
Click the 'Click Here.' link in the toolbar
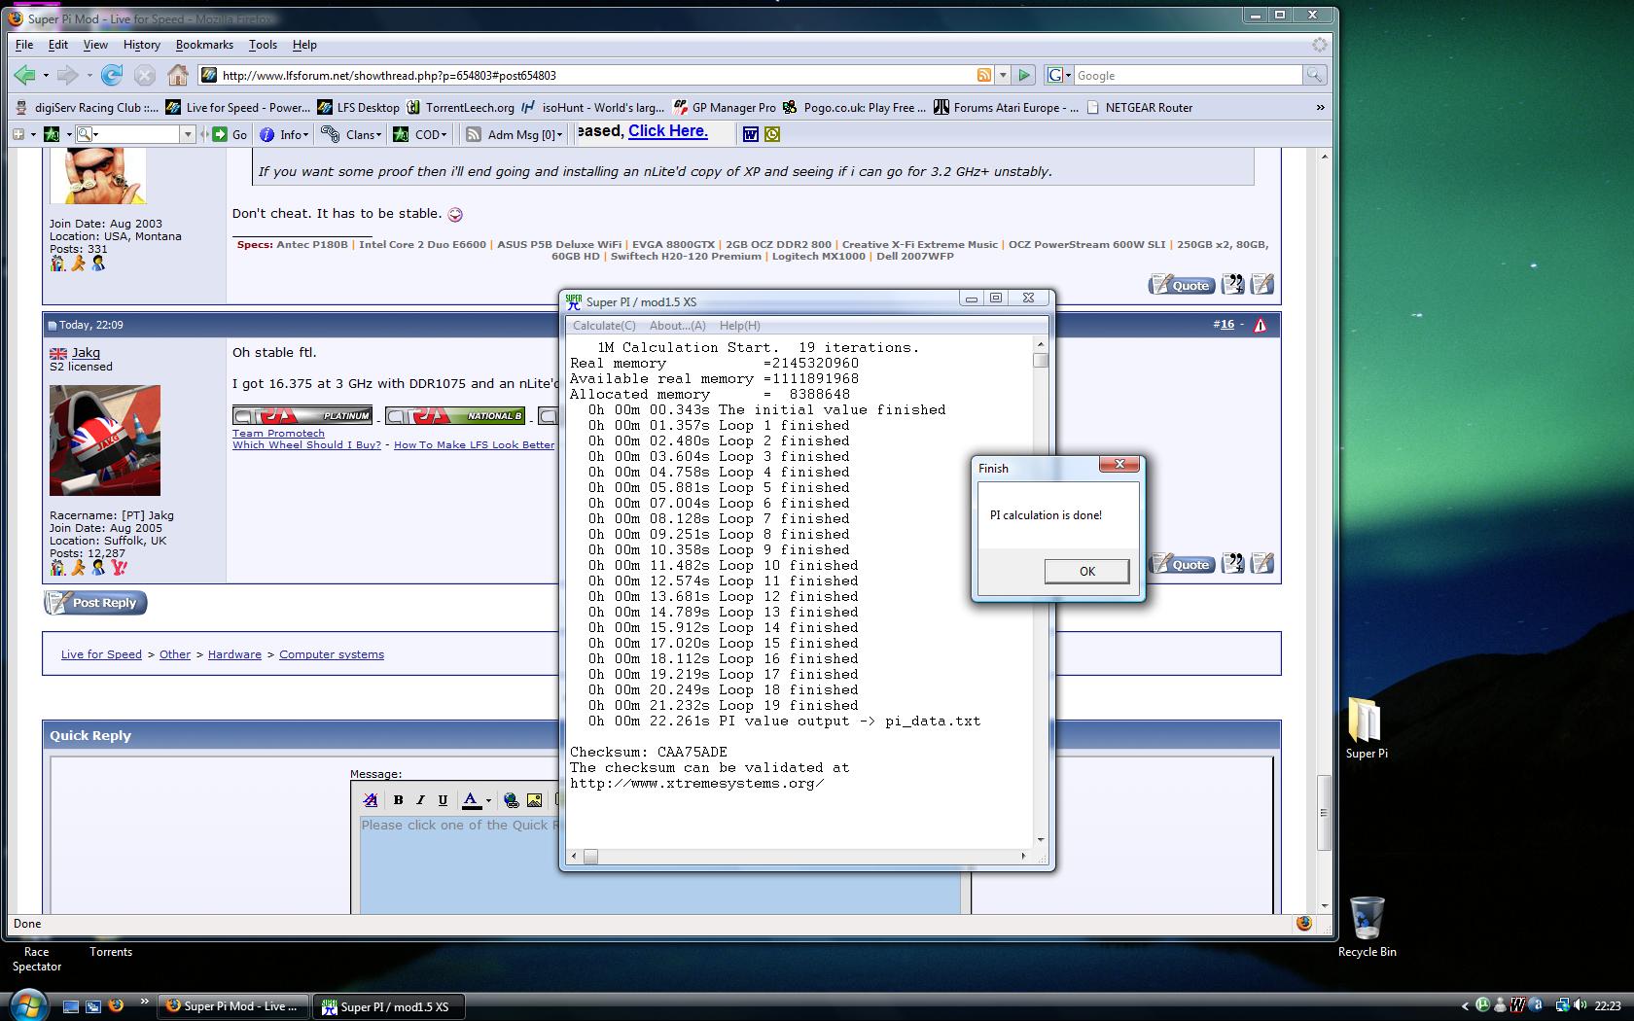click(668, 131)
